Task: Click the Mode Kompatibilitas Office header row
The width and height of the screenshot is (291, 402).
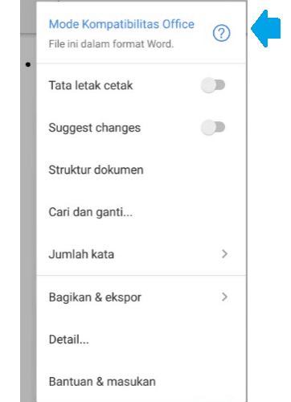Action: (141, 33)
